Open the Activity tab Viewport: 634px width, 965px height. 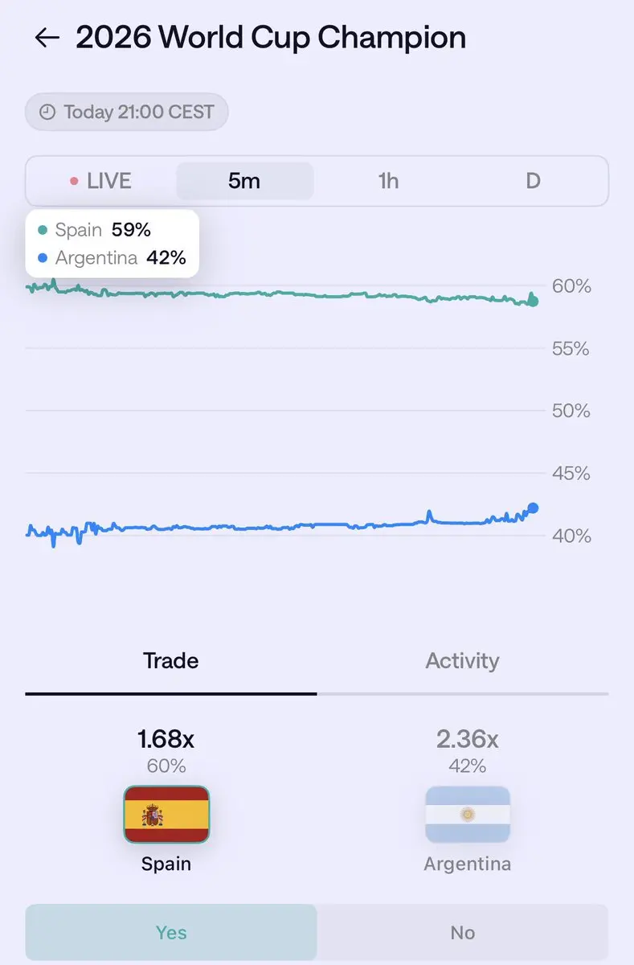pos(462,661)
